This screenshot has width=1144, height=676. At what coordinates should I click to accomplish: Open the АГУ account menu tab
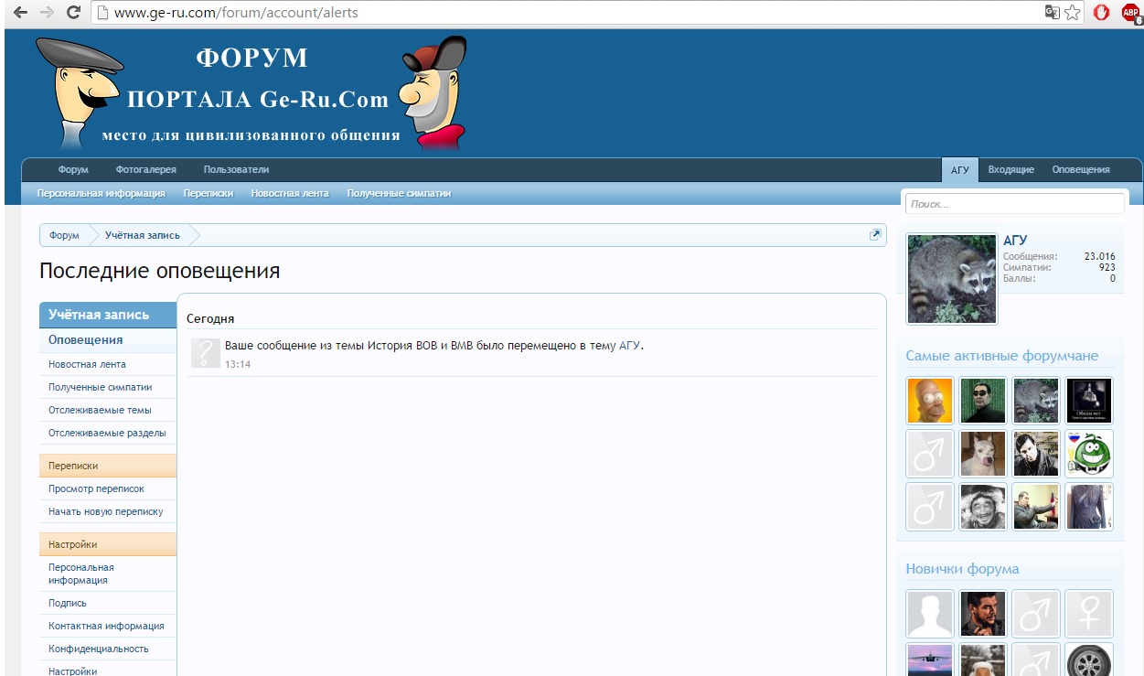tap(959, 169)
